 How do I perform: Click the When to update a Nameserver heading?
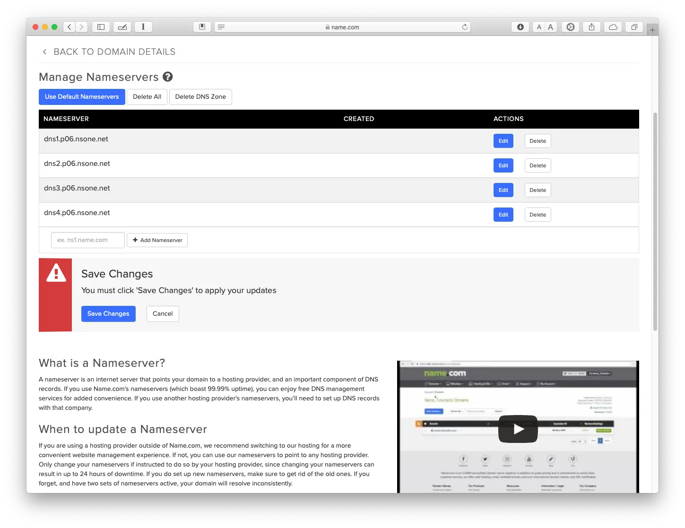[123, 429]
